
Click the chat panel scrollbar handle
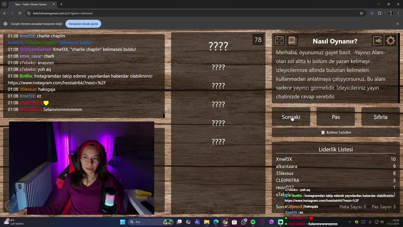tap(164, 116)
